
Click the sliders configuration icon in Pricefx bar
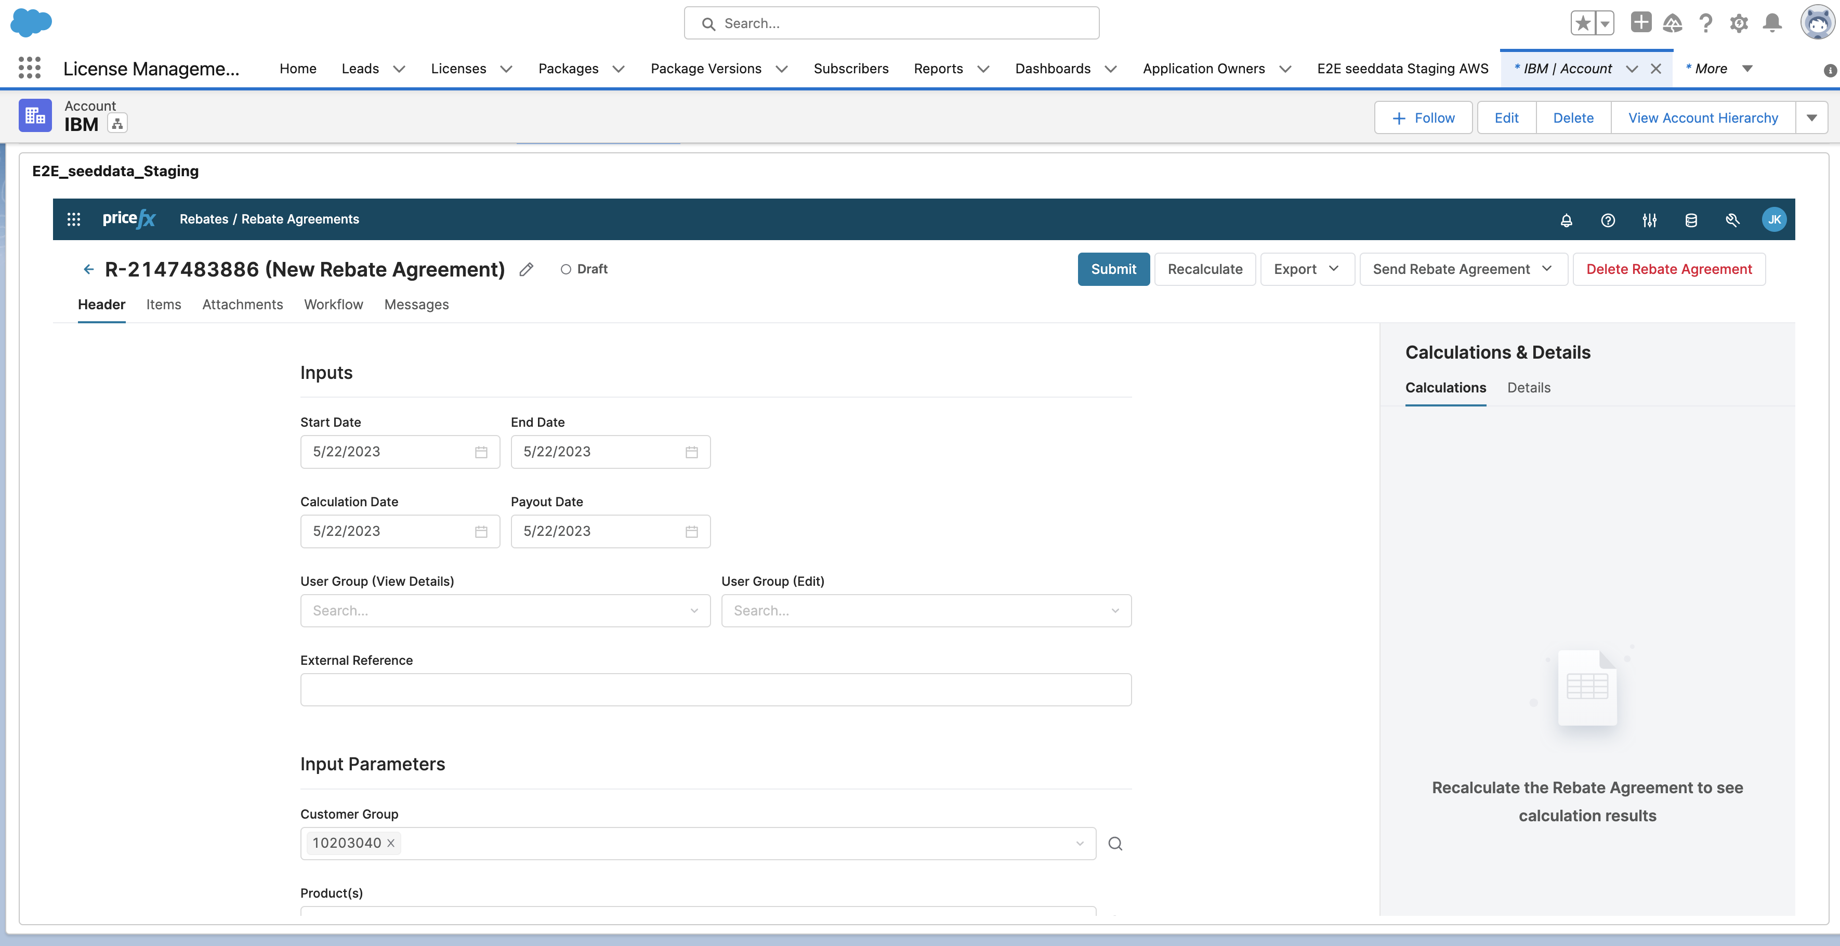point(1649,220)
